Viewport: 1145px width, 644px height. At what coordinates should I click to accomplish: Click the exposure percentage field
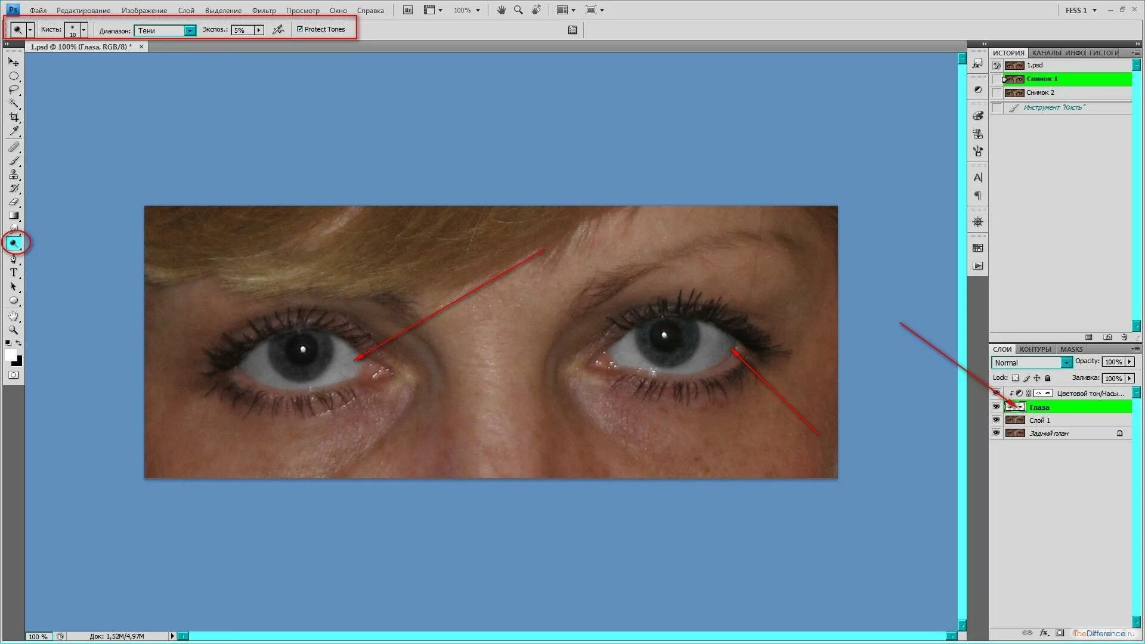pyautogui.click(x=243, y=30)
